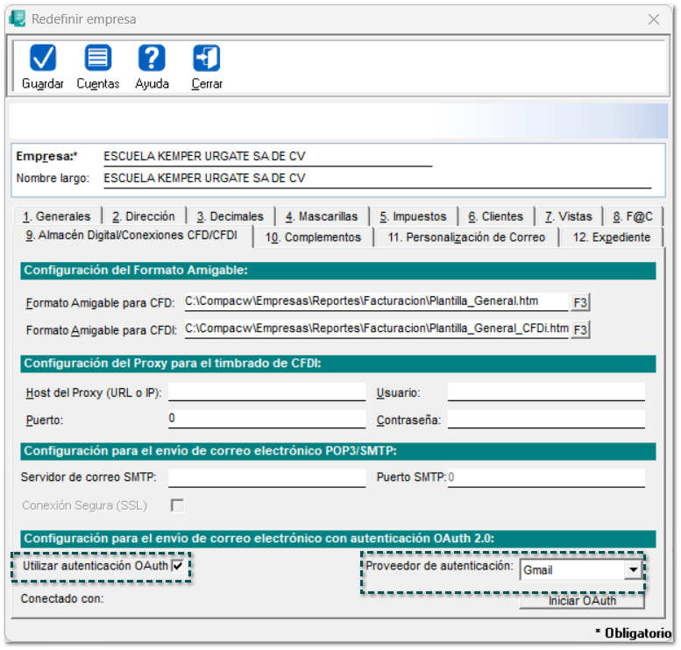Toggle the Conexión Segura (SSL) checkbox
The height and width of the screenshot is (650, 681).
click(178, 505)
